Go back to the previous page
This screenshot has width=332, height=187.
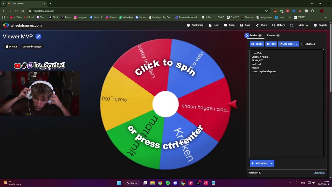4,11
